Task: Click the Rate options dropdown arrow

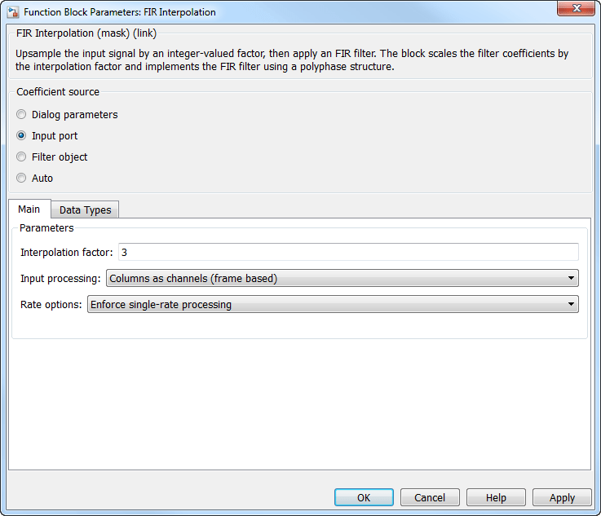Action: (570, 305)
